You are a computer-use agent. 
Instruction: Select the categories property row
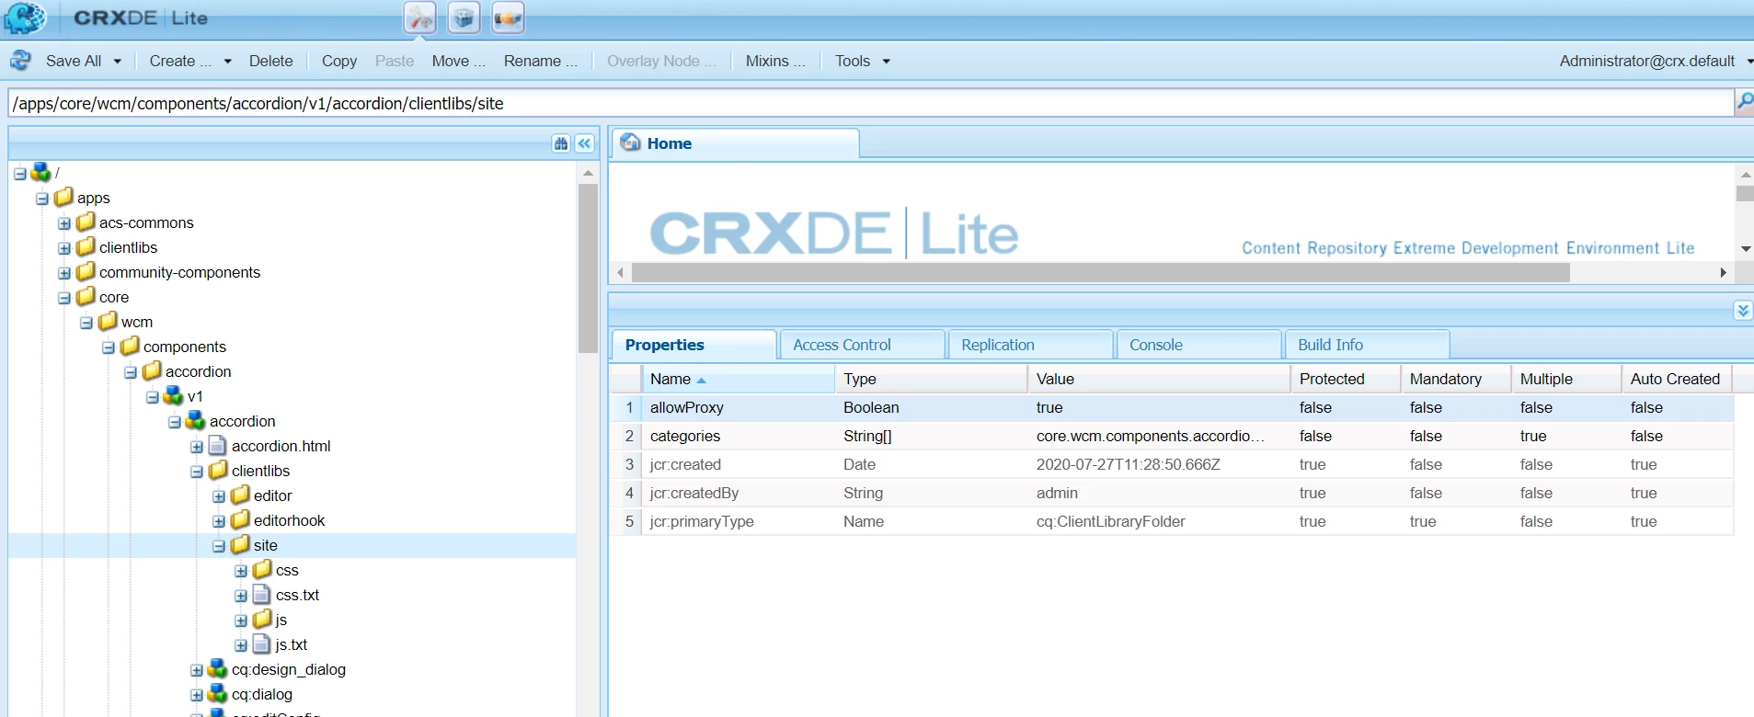coord(1172,436)
